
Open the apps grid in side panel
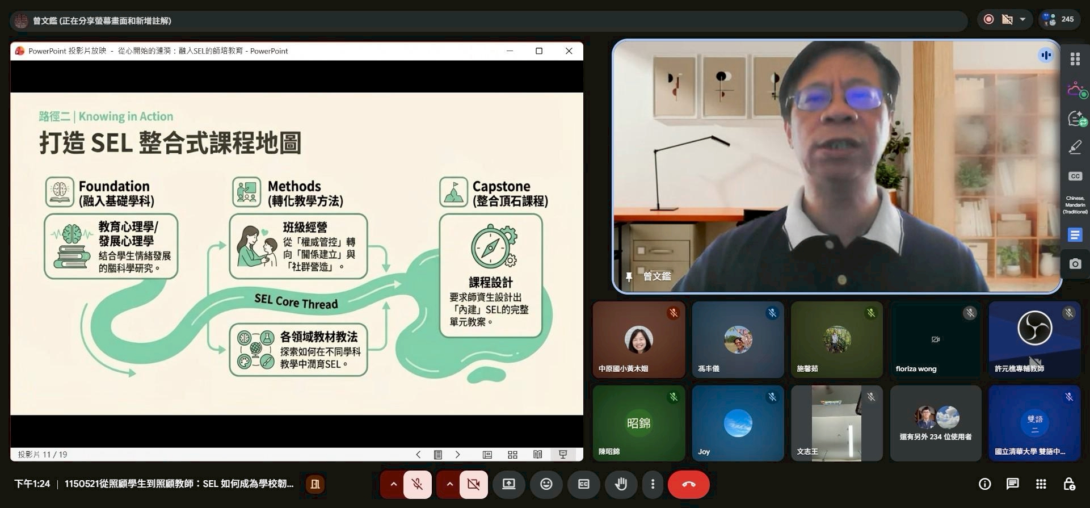tap(1075, 59)
